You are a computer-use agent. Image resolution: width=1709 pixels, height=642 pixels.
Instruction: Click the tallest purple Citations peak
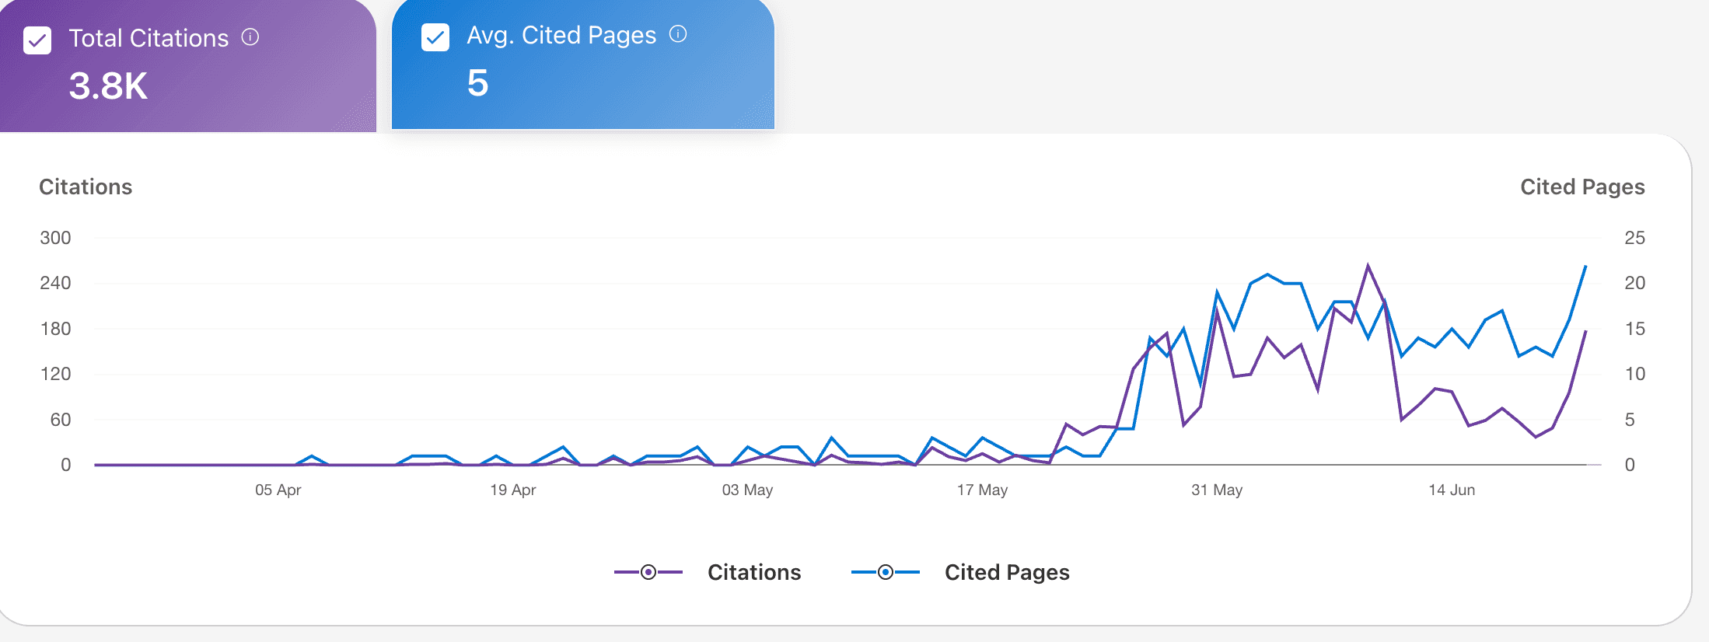coord(1368,266)
